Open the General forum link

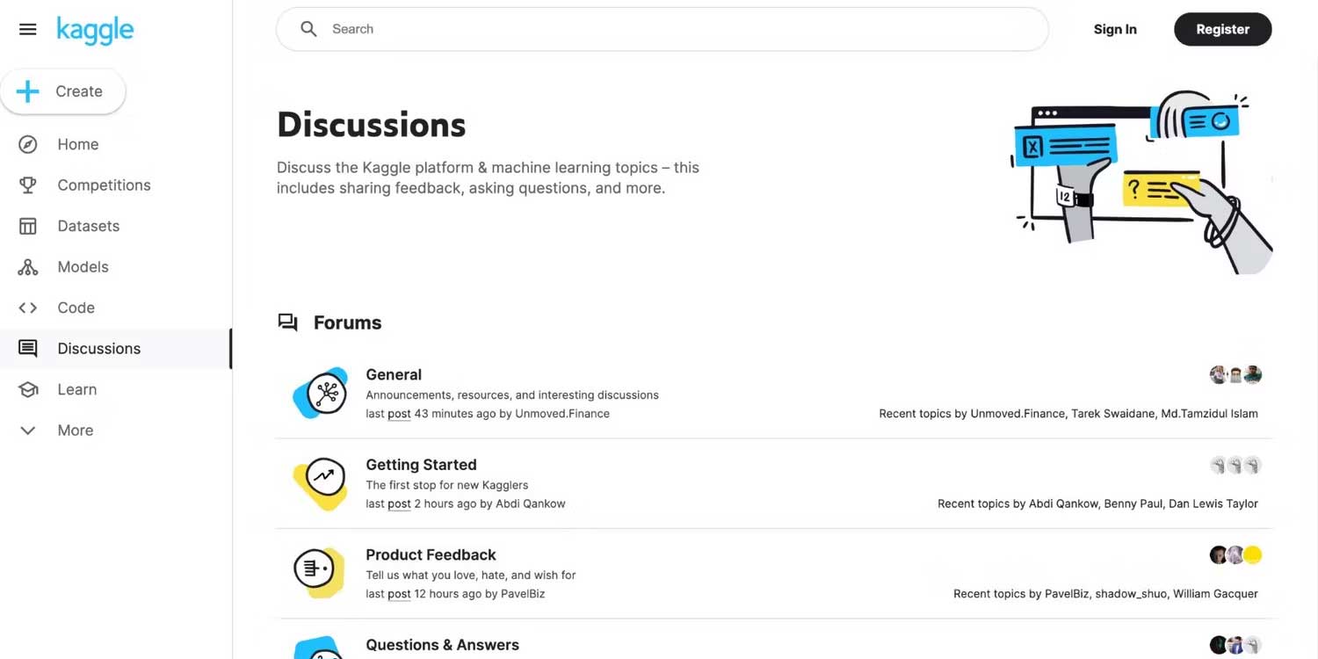click(x=394, y=374)
